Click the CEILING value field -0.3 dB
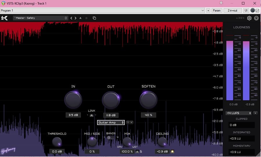 [x=162, y=152]
